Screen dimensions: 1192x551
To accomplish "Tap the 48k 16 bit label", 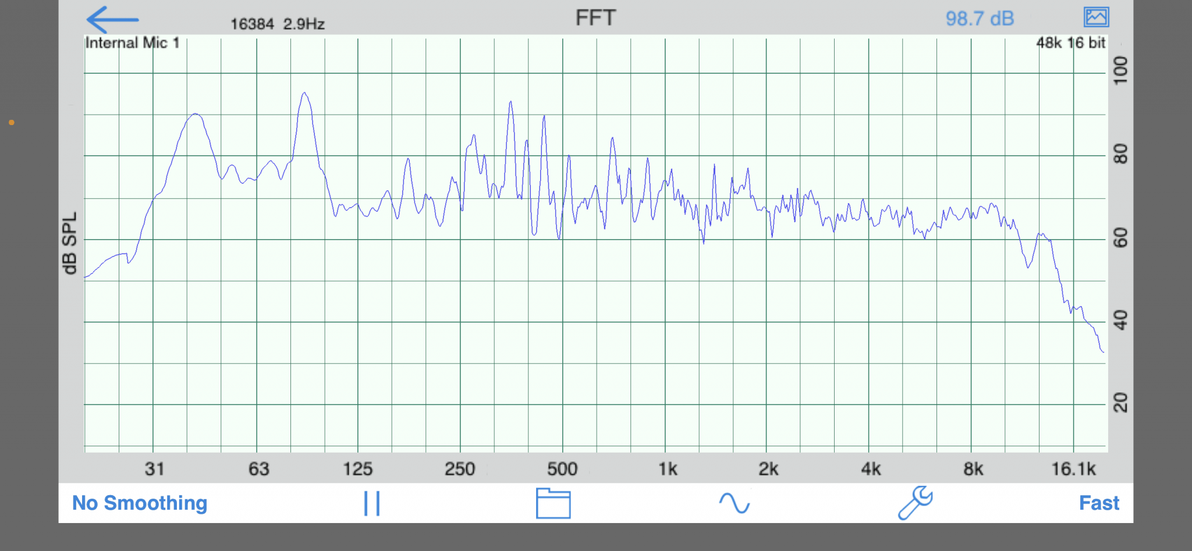I will 1070,43.
